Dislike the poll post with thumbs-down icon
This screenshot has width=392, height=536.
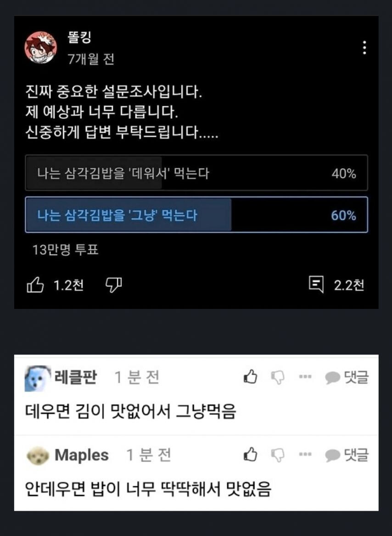tap(114, 285)
